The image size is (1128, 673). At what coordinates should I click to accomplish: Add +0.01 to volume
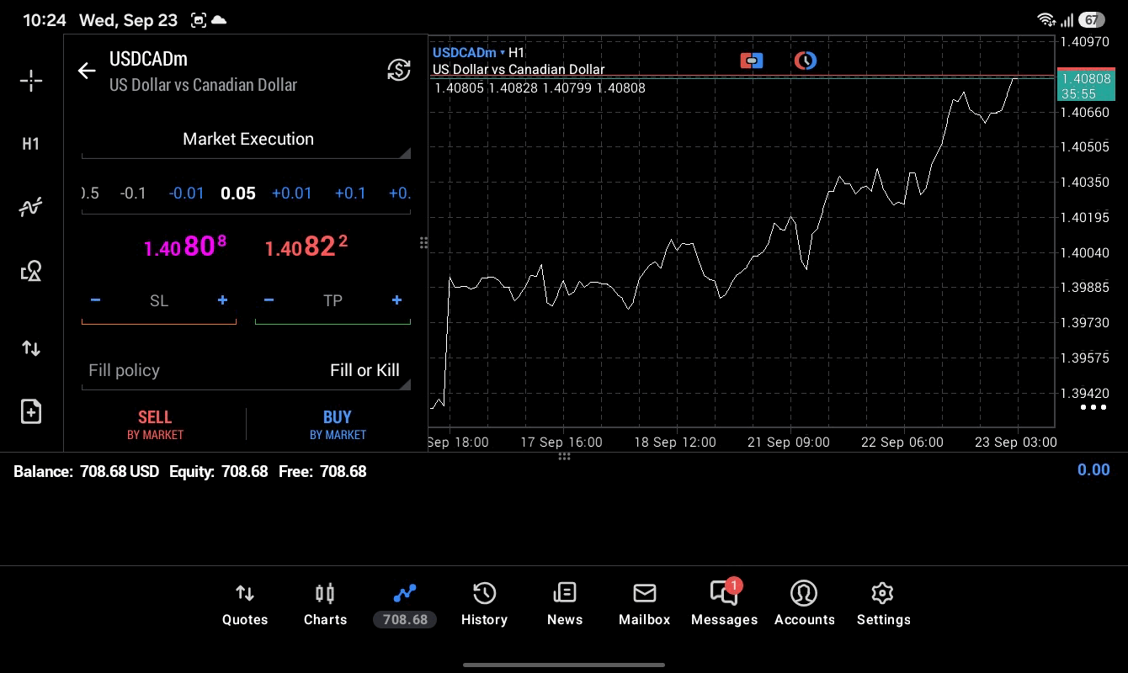(x=291, y=193)
